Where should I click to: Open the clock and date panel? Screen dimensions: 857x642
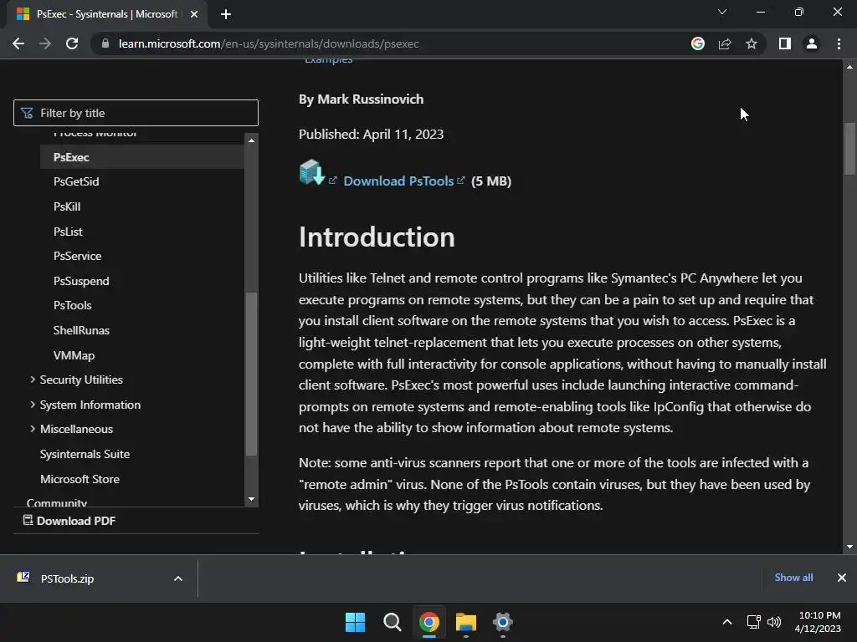pos(819,622)
